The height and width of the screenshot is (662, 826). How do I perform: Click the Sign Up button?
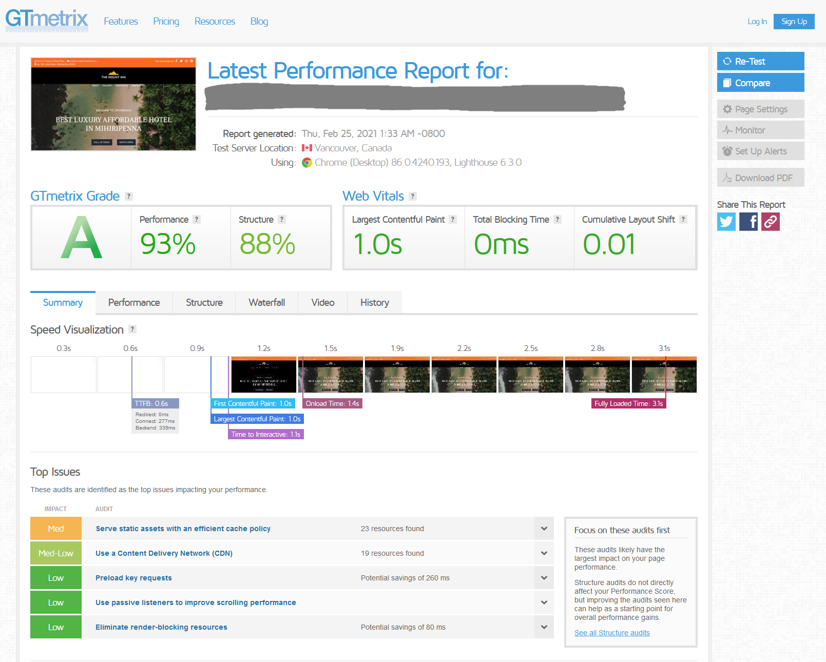pyautogui.click(x=794, y=21)
